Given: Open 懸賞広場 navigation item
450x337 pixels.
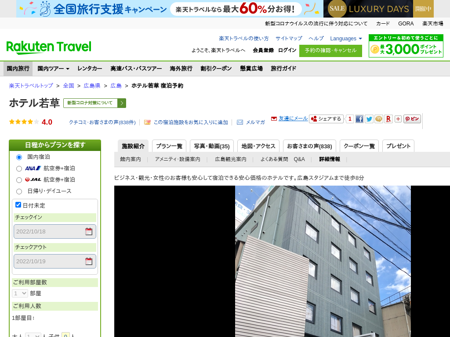Looking at the screenshot, I should coord(251,68).
